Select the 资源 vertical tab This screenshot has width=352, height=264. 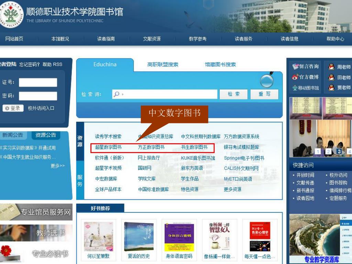coord(80,141)
